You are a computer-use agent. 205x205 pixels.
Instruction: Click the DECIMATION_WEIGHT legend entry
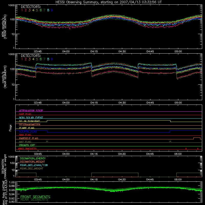click(33, 162)
